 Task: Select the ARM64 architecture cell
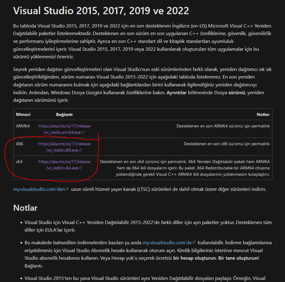point(23,126)
